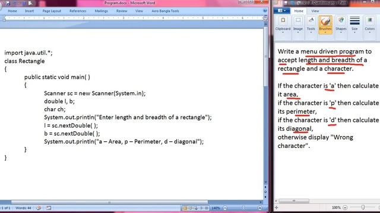Click Paint zoom out minus button
The height and width of the screenshot is (213, 380).
click(x=345, y=208)
